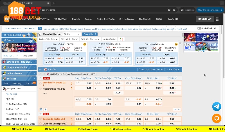This screenshot has height=132, width=225.
Task: Open the Telegram chat floating icon
Action: [217, 106]
